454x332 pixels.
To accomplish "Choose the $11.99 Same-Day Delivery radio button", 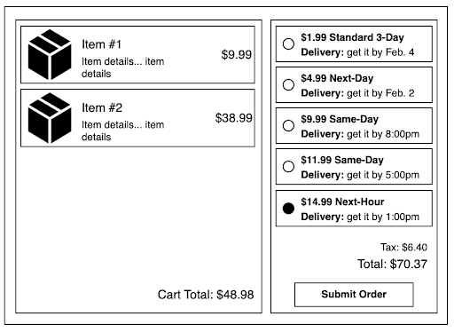I will pos(288,166).
